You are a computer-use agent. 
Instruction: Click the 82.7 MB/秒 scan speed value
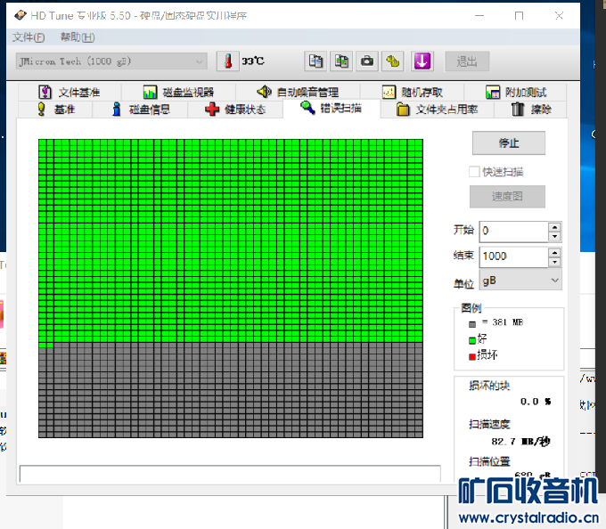pyautogui.click(x=520, y=442)
